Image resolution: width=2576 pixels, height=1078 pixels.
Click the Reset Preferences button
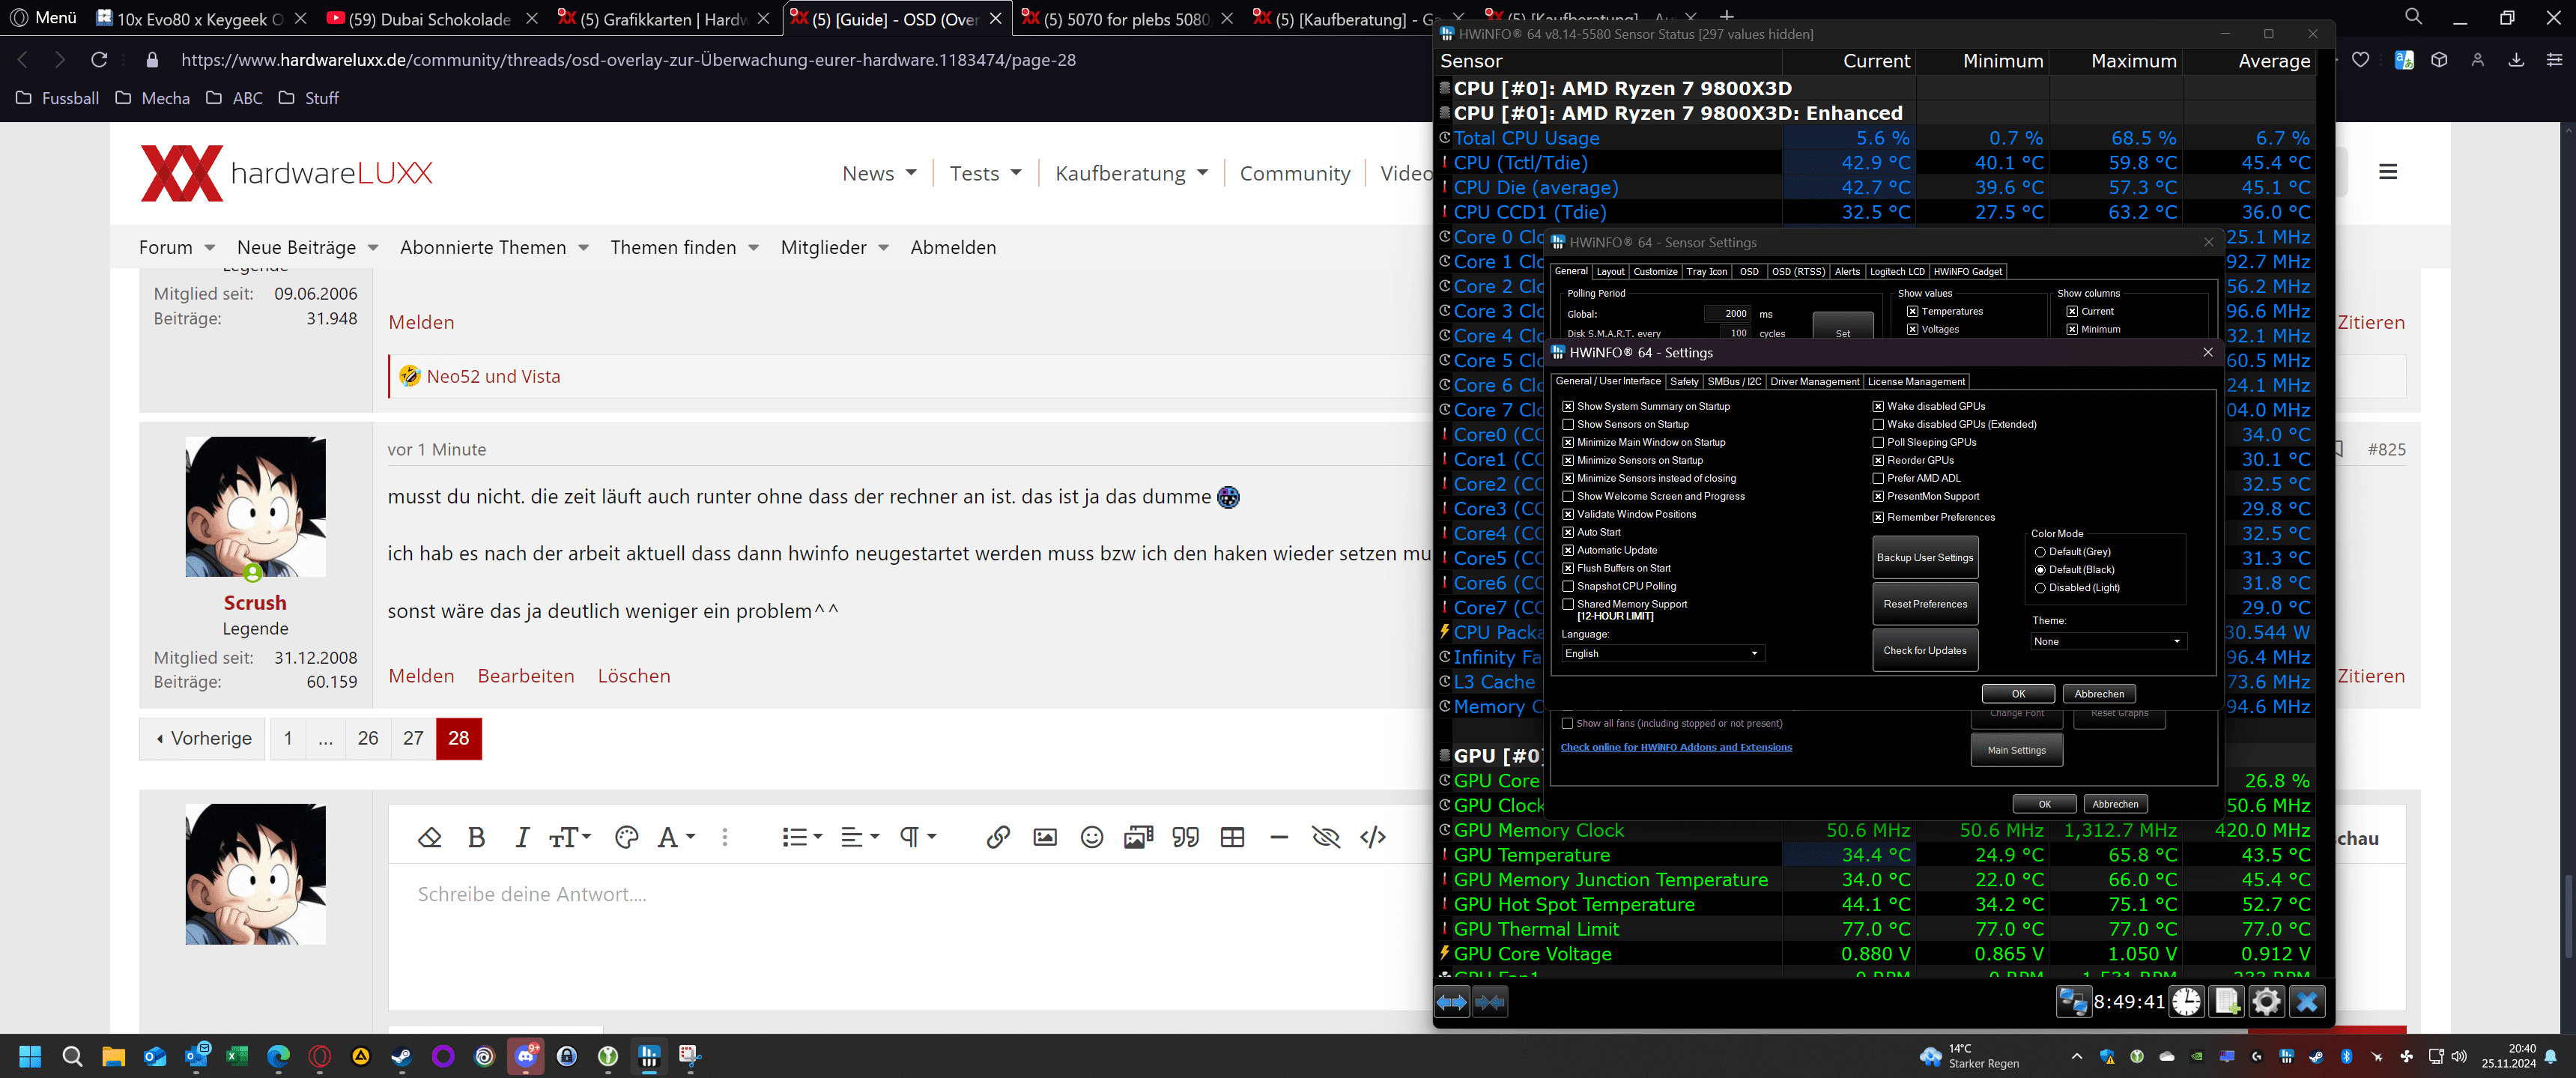(x=1924, y=604)
